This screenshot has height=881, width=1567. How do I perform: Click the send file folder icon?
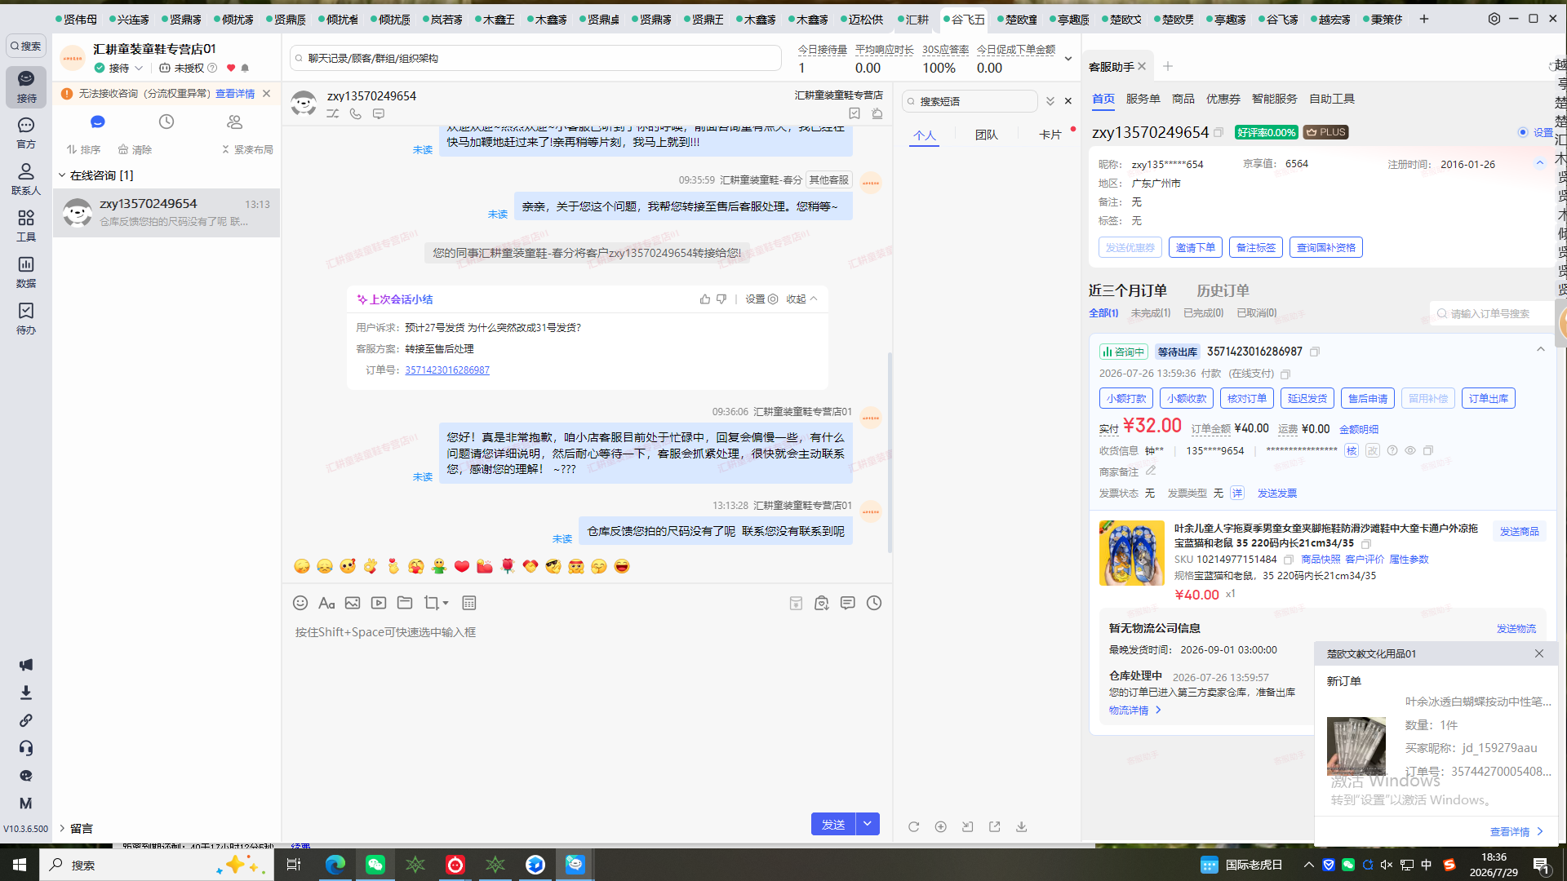click(405, 603)
